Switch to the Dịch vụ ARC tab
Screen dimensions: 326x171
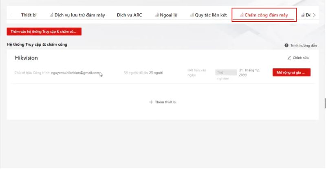tap(129, 15)
